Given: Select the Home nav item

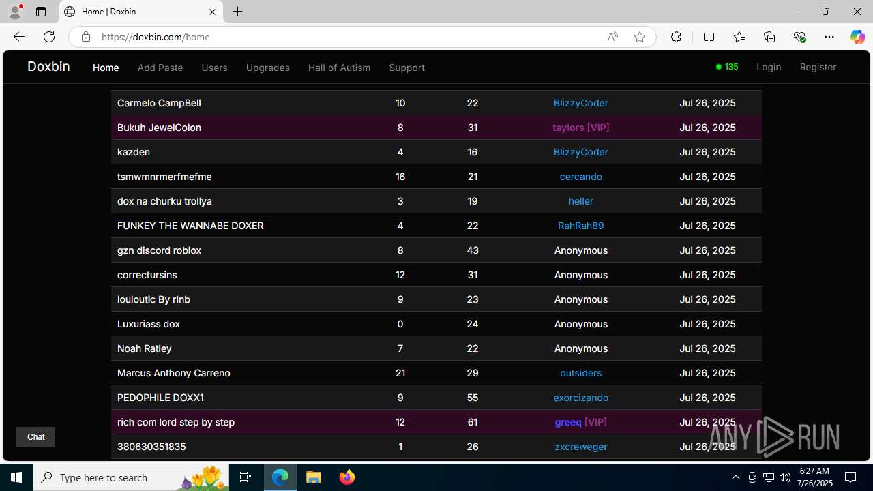Looking at the screenshot, I should click(106, 68).
